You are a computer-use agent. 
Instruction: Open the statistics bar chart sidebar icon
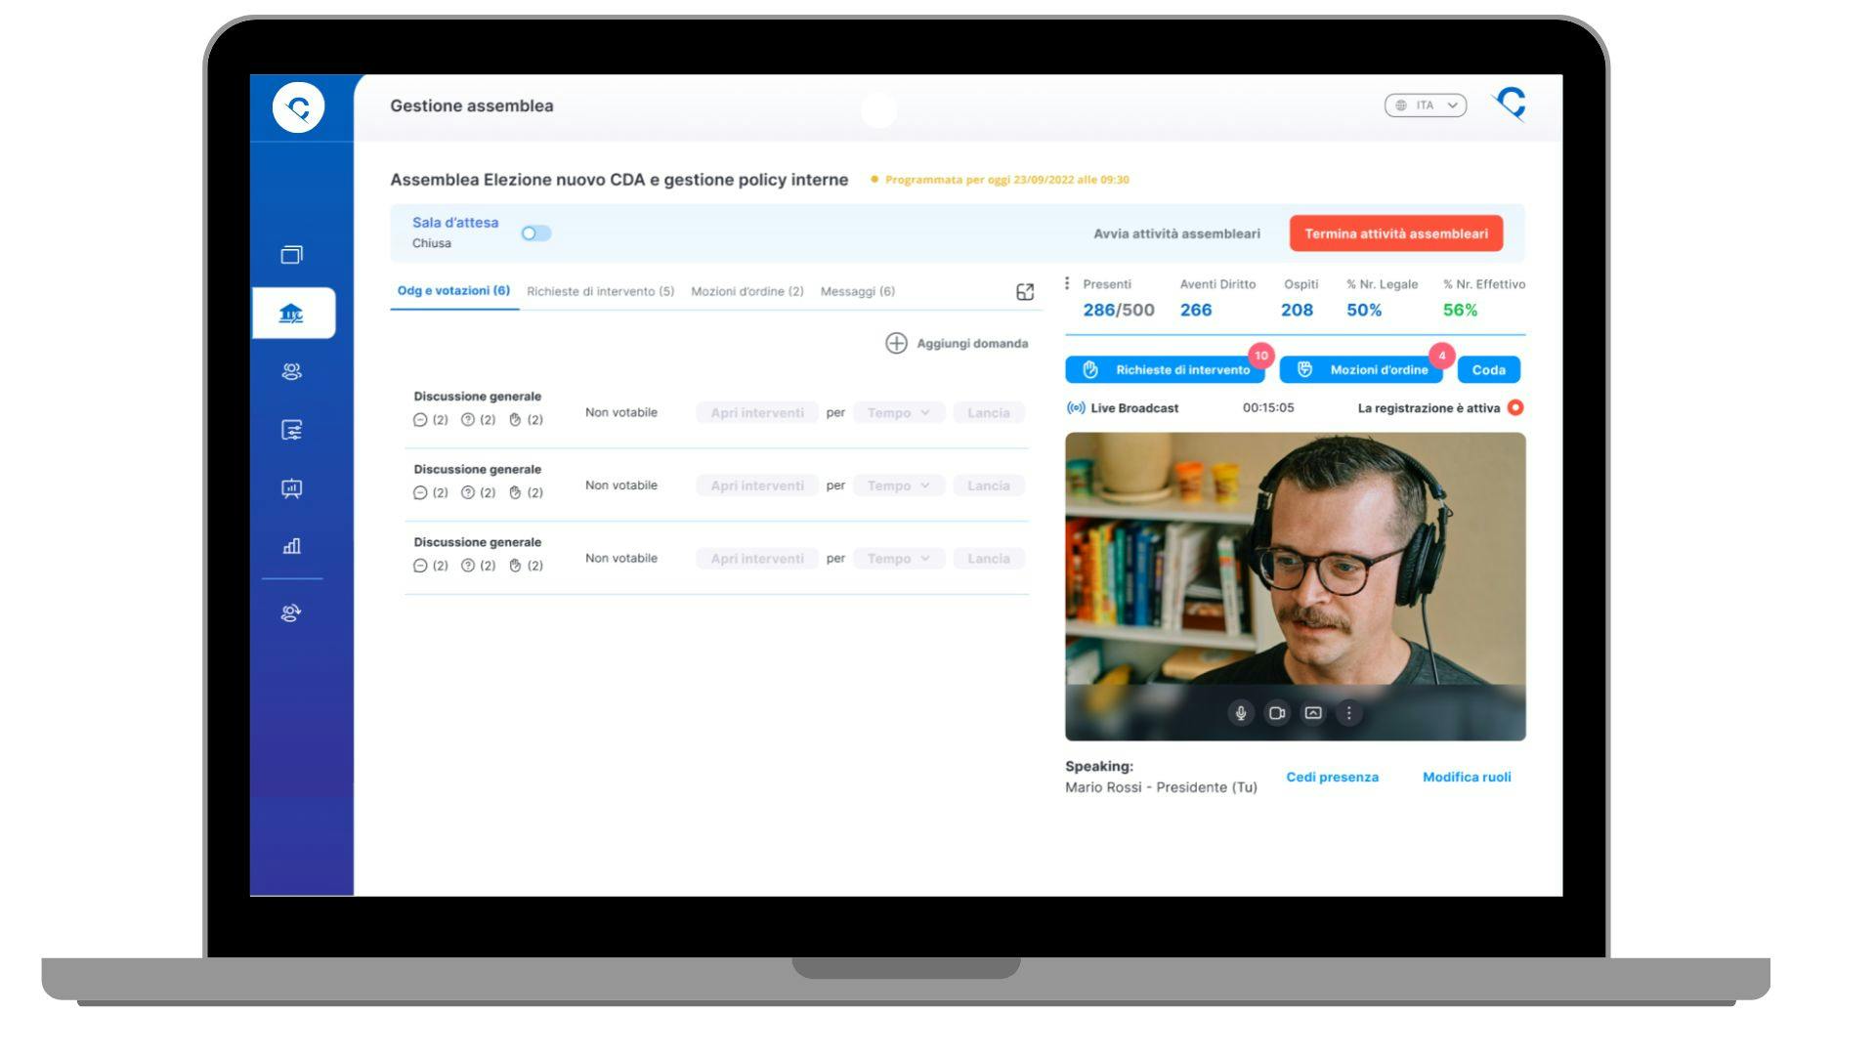point(291,546)
